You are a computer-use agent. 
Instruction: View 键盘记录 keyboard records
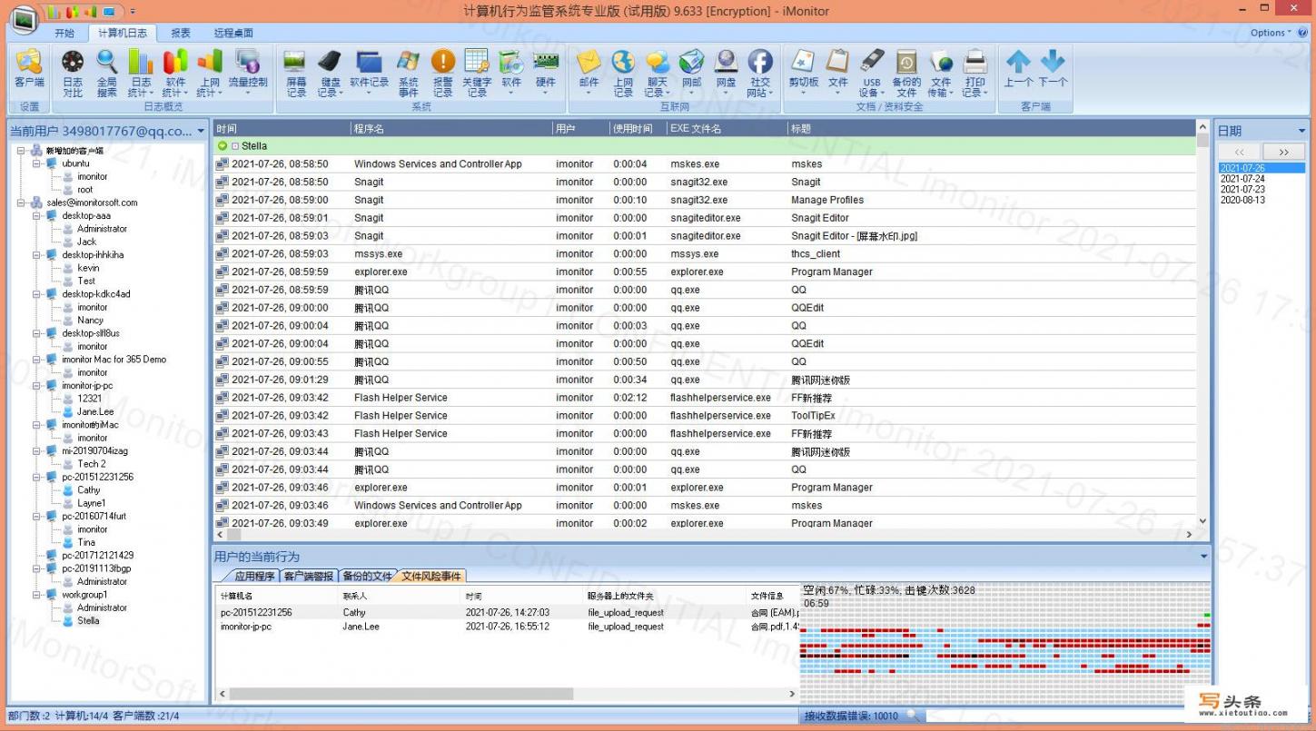330,72
